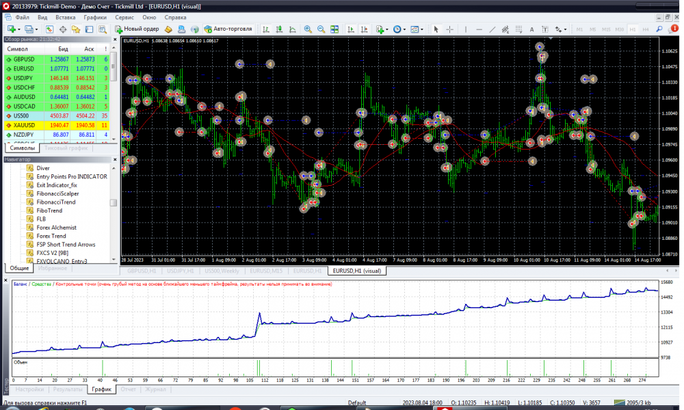Switch to bar chart icon
Image resolution: width=684 pixels, height=410 pixels.
(265, 29)
